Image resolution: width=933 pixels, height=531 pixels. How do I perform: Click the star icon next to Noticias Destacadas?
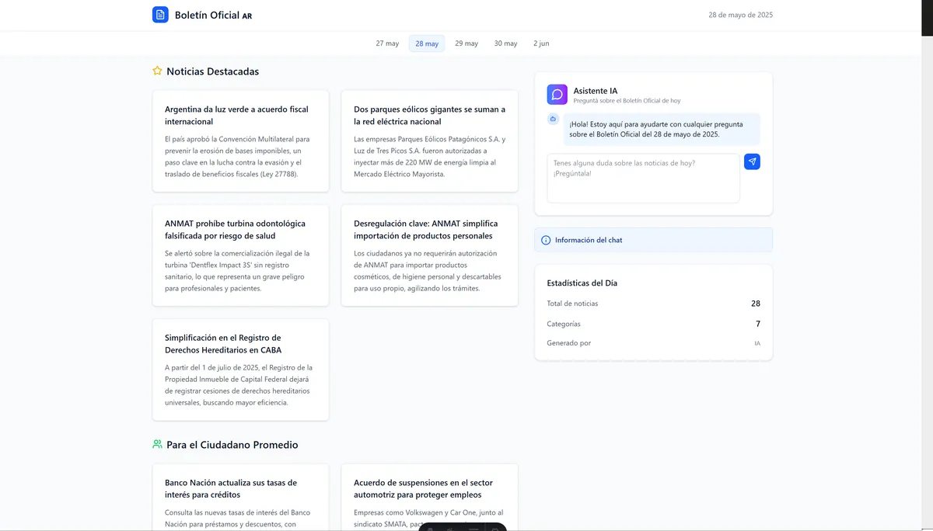click(x=158, y=71)
